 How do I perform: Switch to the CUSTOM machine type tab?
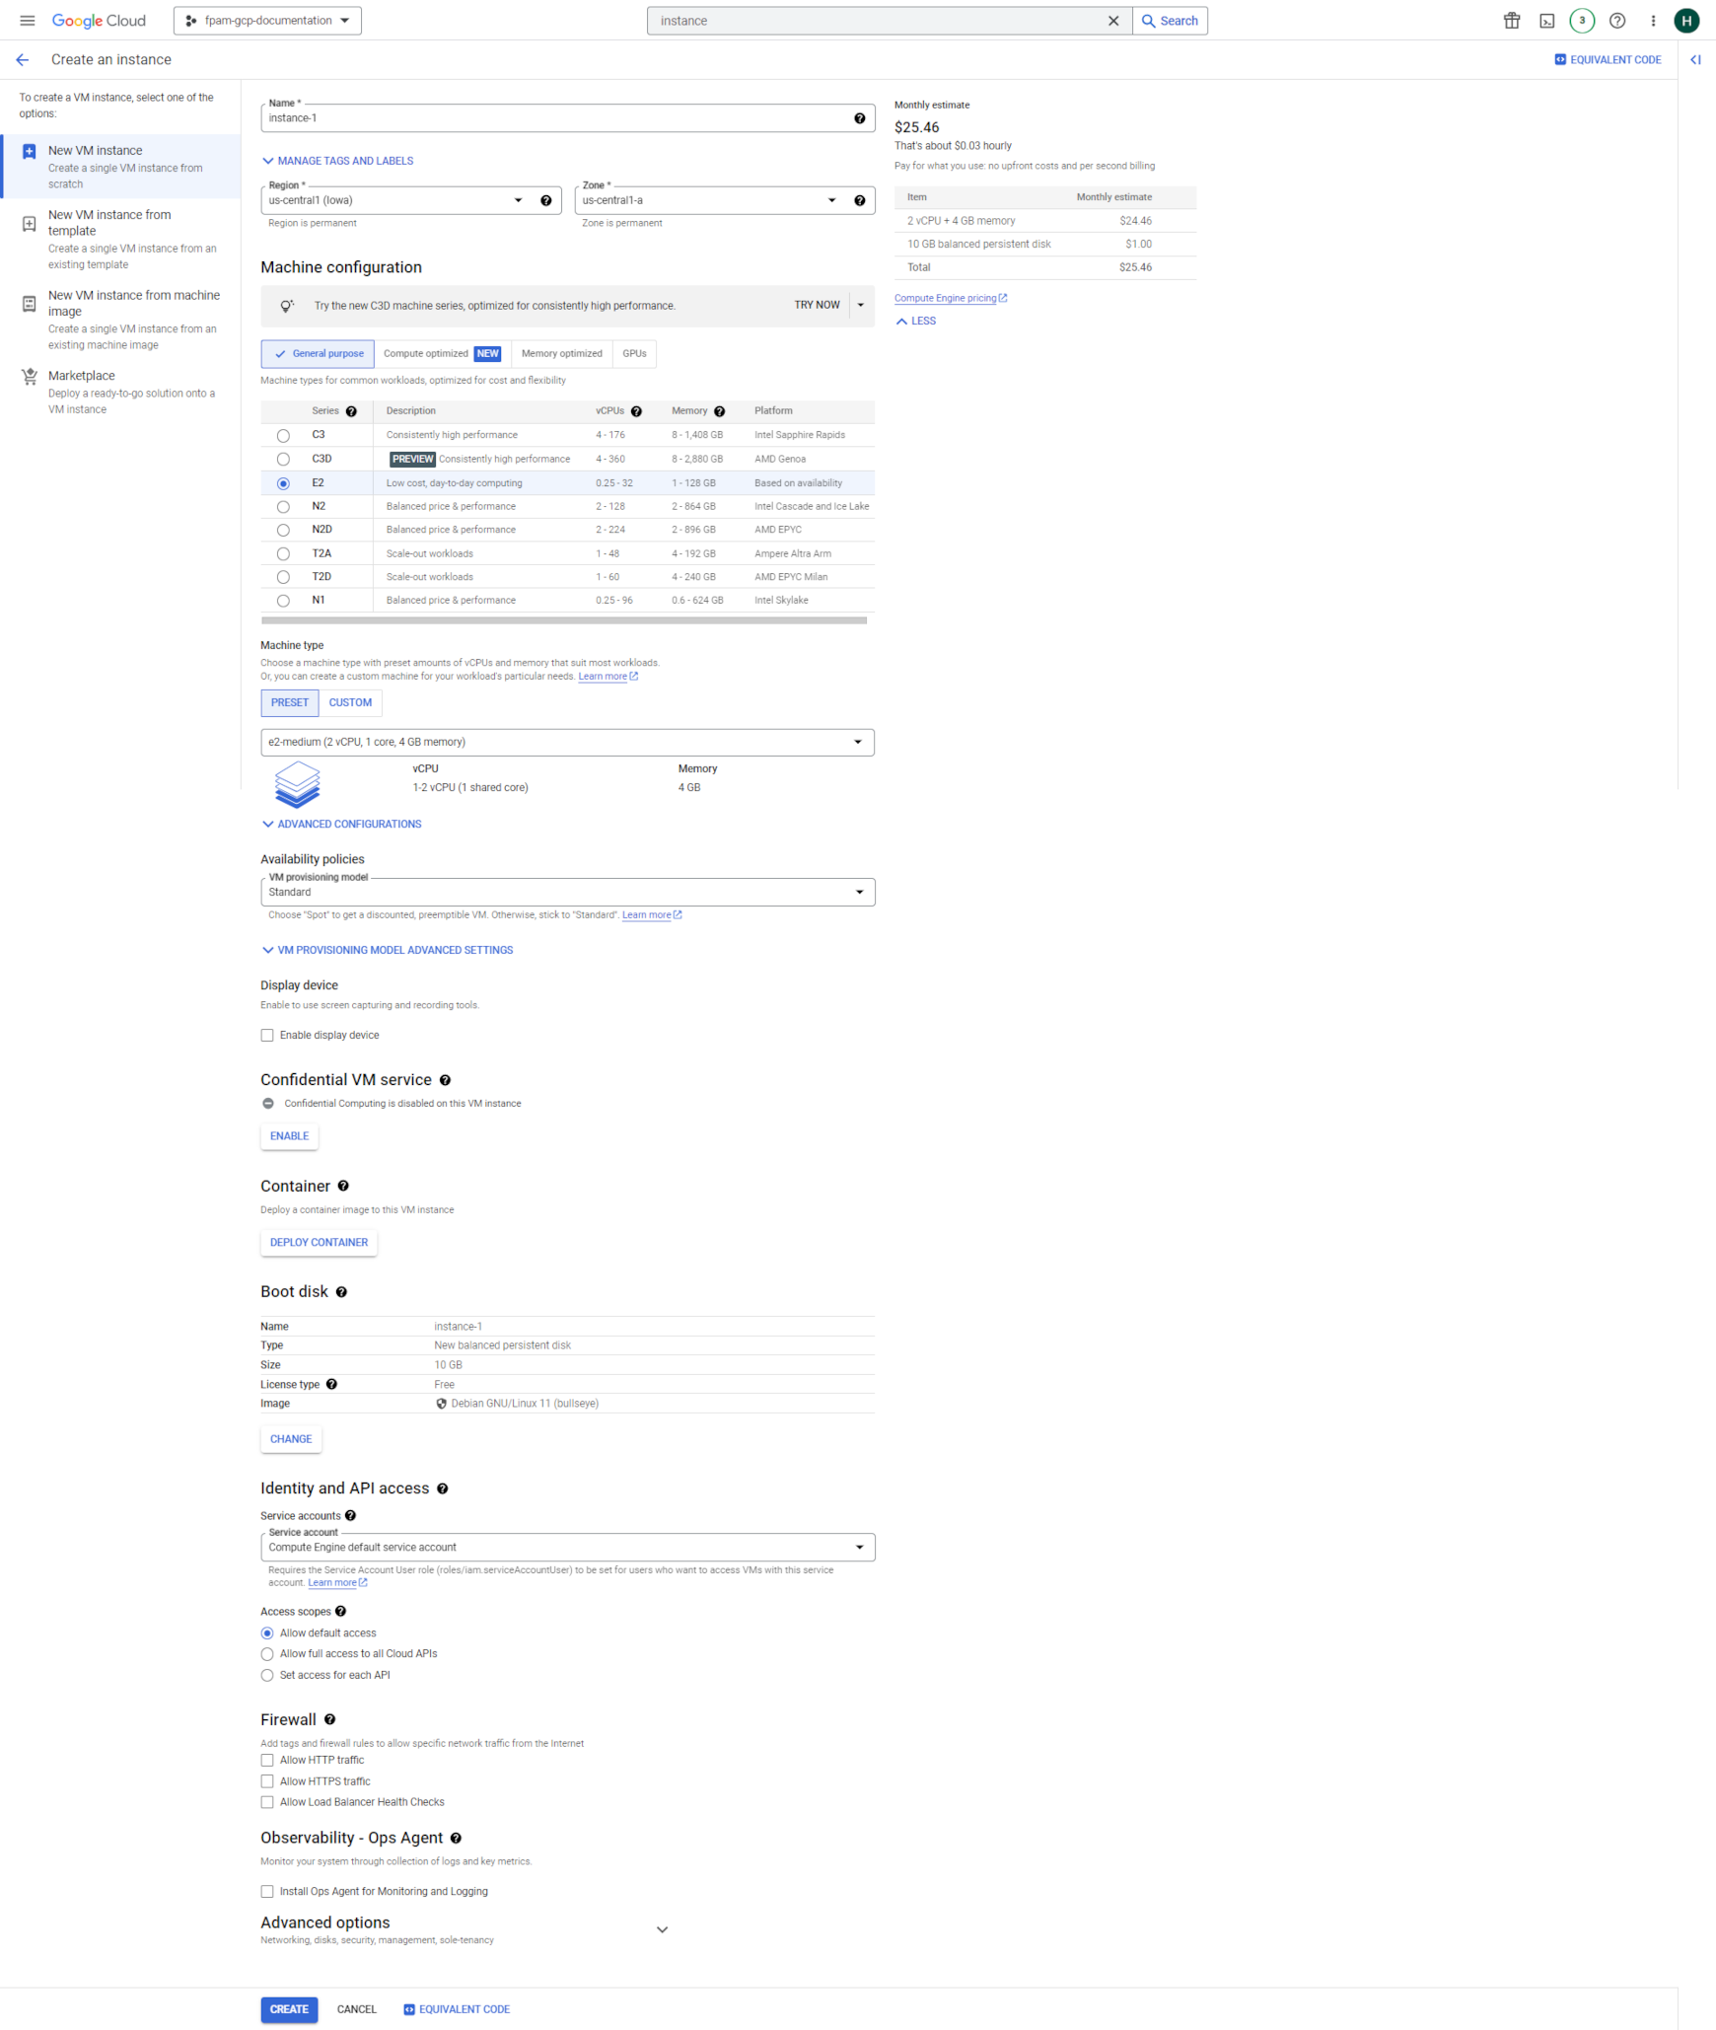click(x=350, y=702)
